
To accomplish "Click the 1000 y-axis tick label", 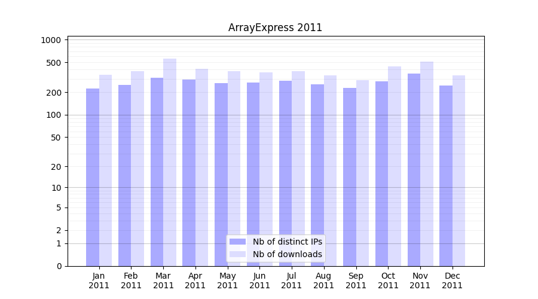I will (x=51, y=40).
